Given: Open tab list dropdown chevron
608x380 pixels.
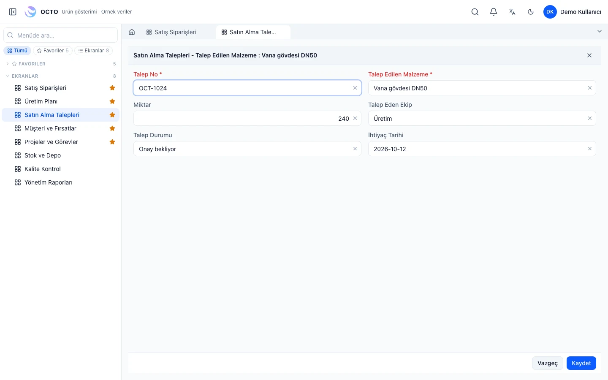Looking at the screenshot, I should pyautogui.click(x=600, y=32).
